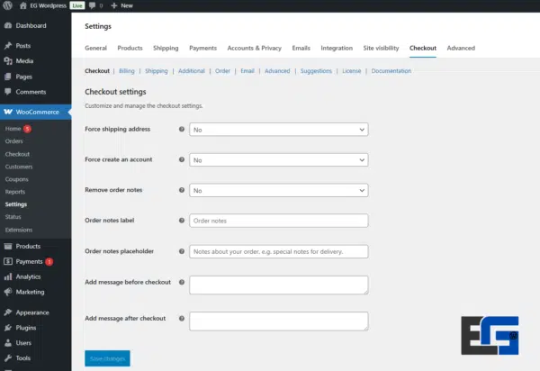Switch to the Payments settings tab
The width and height of the screenshot is (540, 371).
[202, 48]
